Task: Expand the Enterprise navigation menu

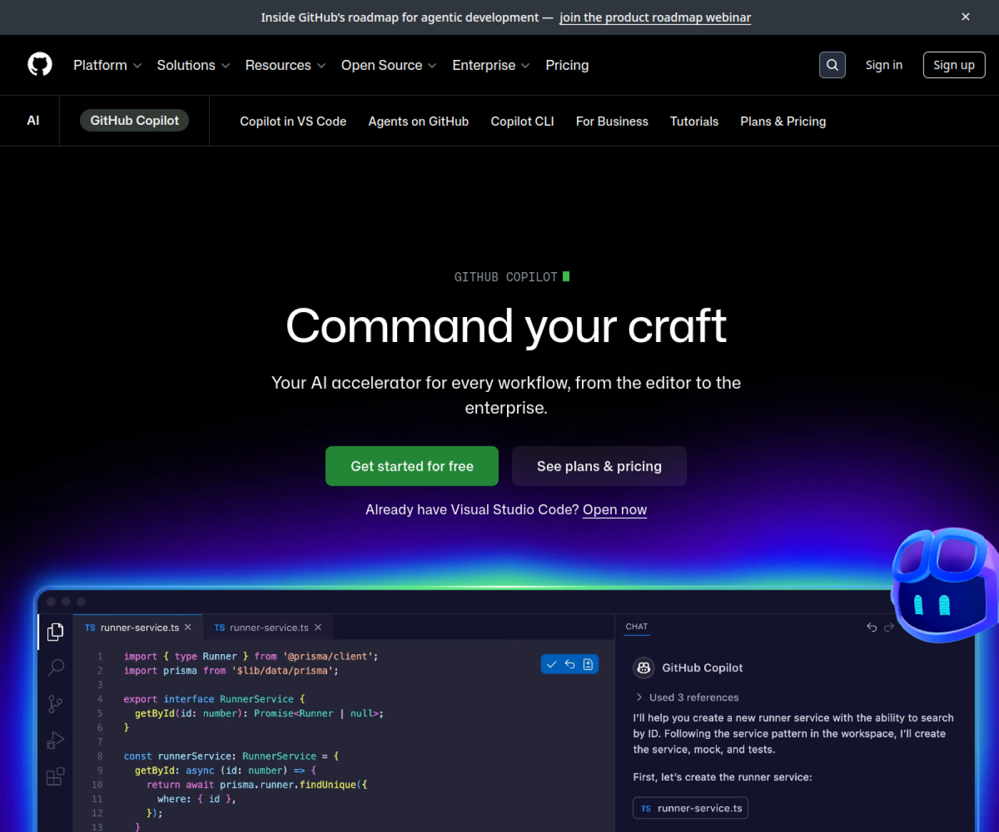Action: click(x=491, y=65)
